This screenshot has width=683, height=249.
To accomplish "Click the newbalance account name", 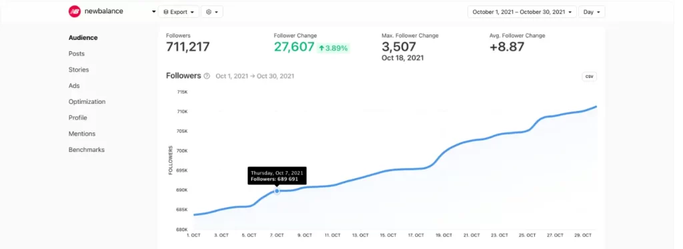I will click(103, 12).
